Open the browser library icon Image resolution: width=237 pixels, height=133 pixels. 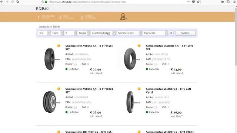tap(223, 2)
